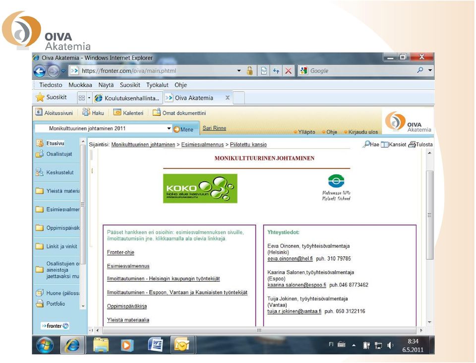Image resolution: width=476 pixels, height=363 pixels.
Task: Click the search magnifier in Google box
Action: [x=420, y=70]
